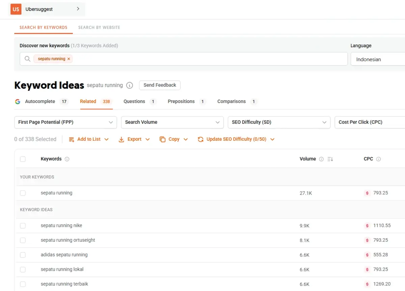This screenshot has width=405, height=291.
Task: Check the box for sepatu running
Action: (x=23, y=193)
